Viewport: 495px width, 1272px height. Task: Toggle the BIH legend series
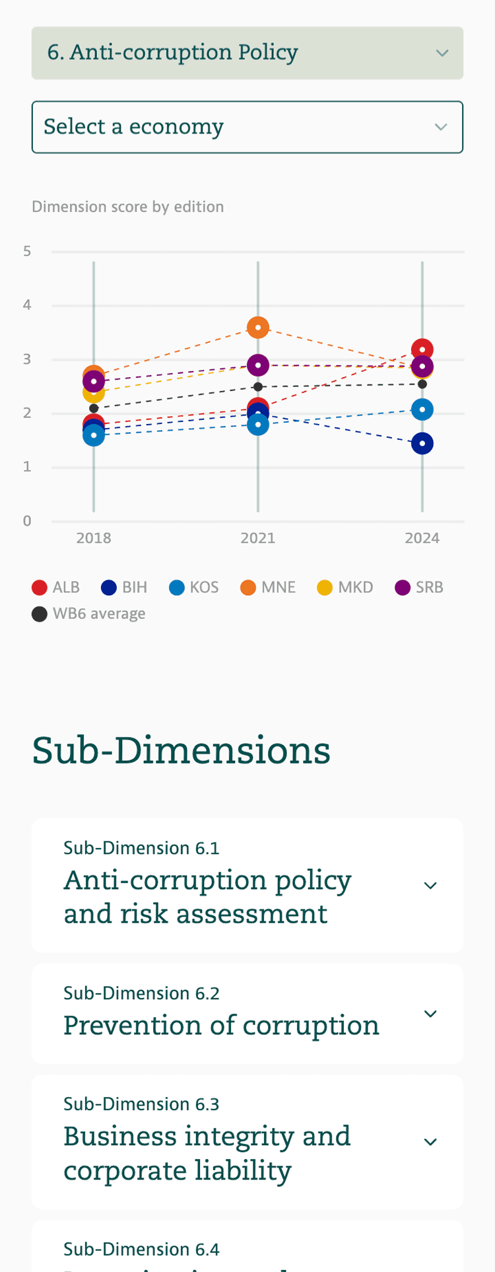[x=125, y=587]
